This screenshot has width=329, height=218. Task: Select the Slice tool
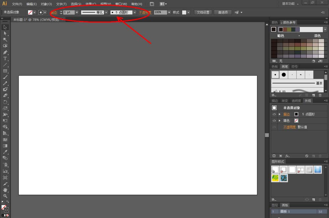(x=5, y=184)
